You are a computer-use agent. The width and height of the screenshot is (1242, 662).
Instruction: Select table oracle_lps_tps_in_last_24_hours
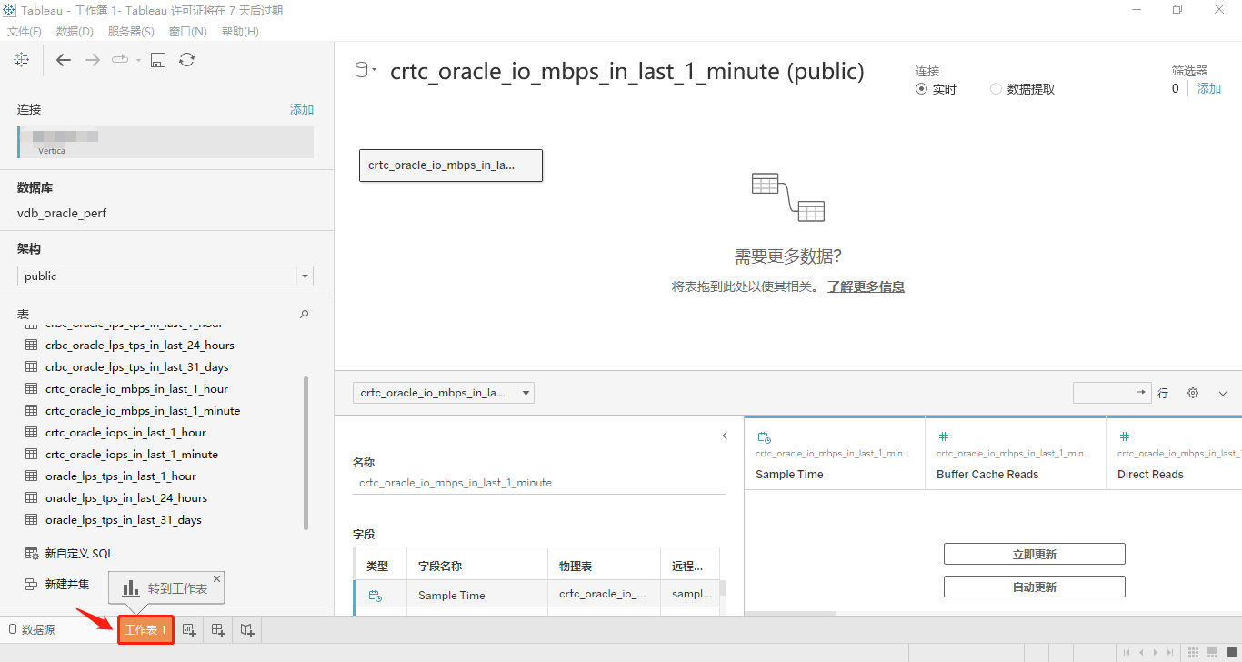126,498
